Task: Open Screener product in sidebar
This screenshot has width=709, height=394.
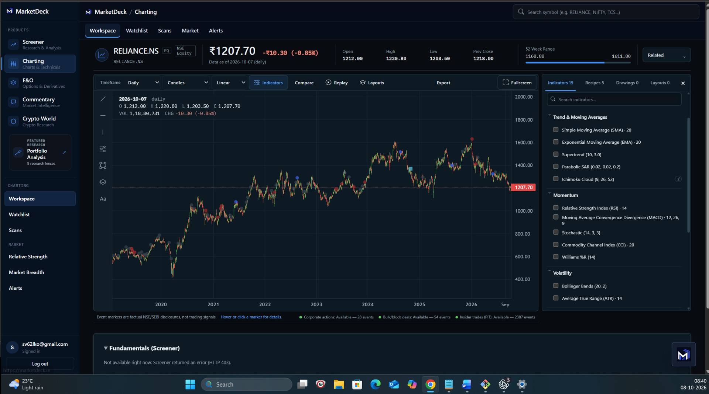Action: click(x=40, y=45)
